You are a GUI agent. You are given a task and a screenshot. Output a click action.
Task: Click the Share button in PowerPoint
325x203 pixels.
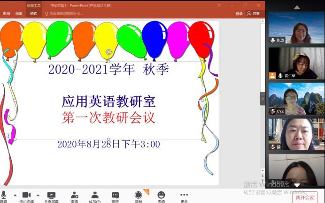point(254,14)
